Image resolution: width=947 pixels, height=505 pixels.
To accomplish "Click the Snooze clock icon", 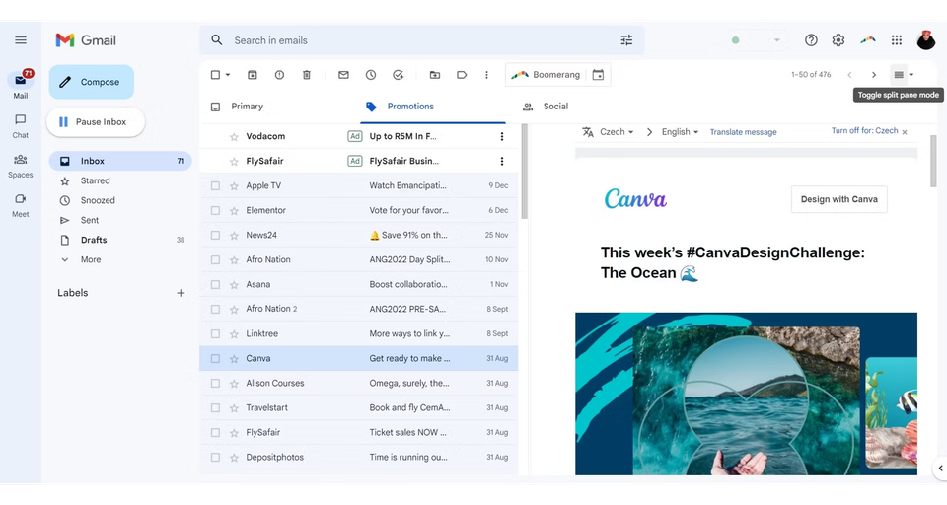I will click(x=371, y=75).
